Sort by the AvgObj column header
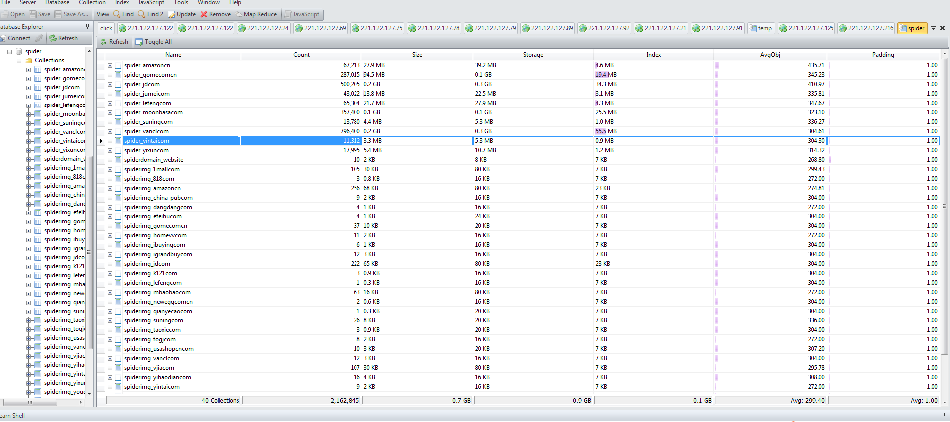This screenshot has height=422, width=950. [770, 55]
